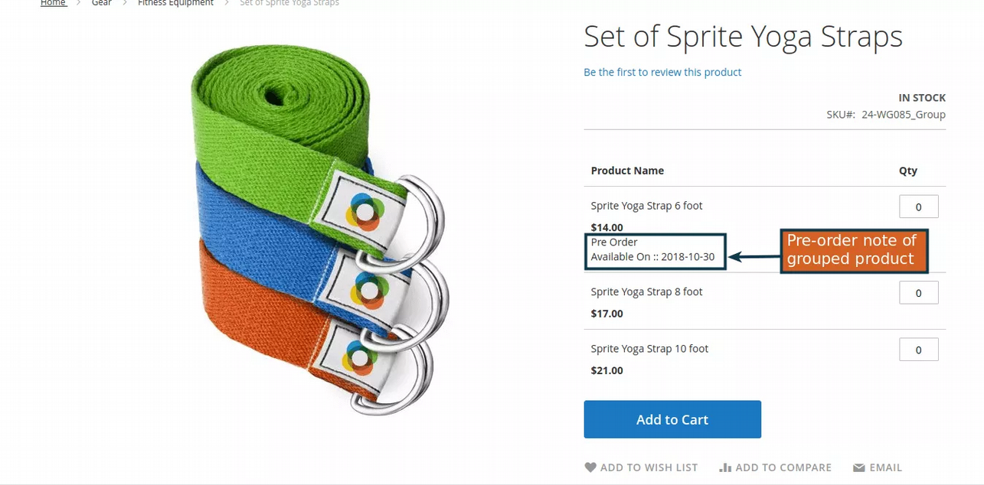The height and width of the screenshot is (485, 984).
Task: Select the Sprite Yoga Strap 6 foot name
Action: [x=646, y=206]
